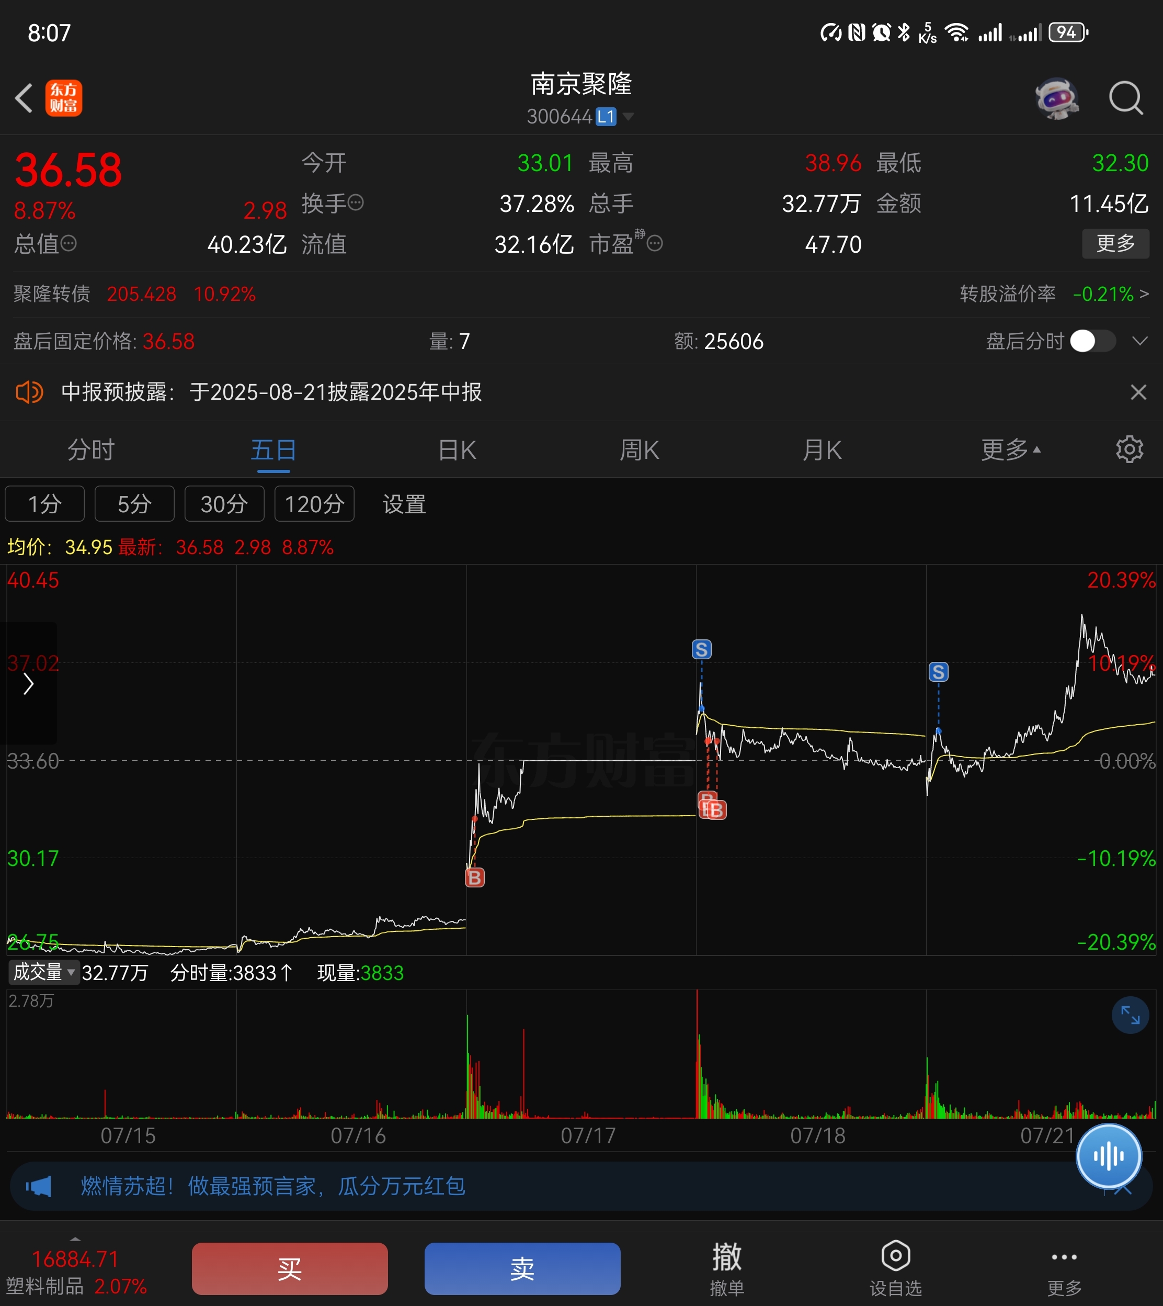
Task: Tap the 设自选 watchlist icon
Action: tap(895, 1269)
